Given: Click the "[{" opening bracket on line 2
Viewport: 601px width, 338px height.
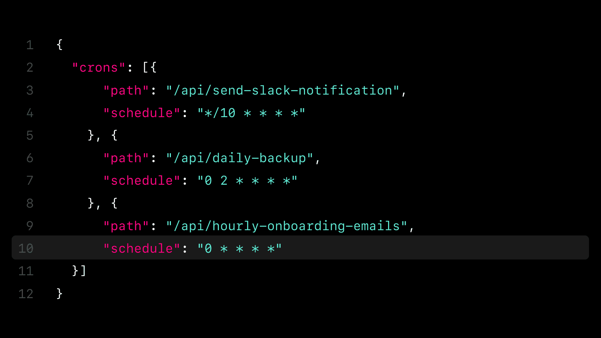Looking at the screenshot, I should coord(149,68).
